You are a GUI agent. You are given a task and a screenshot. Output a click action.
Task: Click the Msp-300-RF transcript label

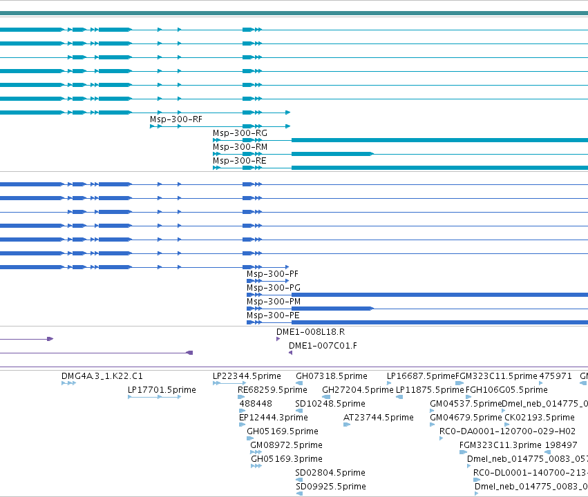click(x=176, y=119)
